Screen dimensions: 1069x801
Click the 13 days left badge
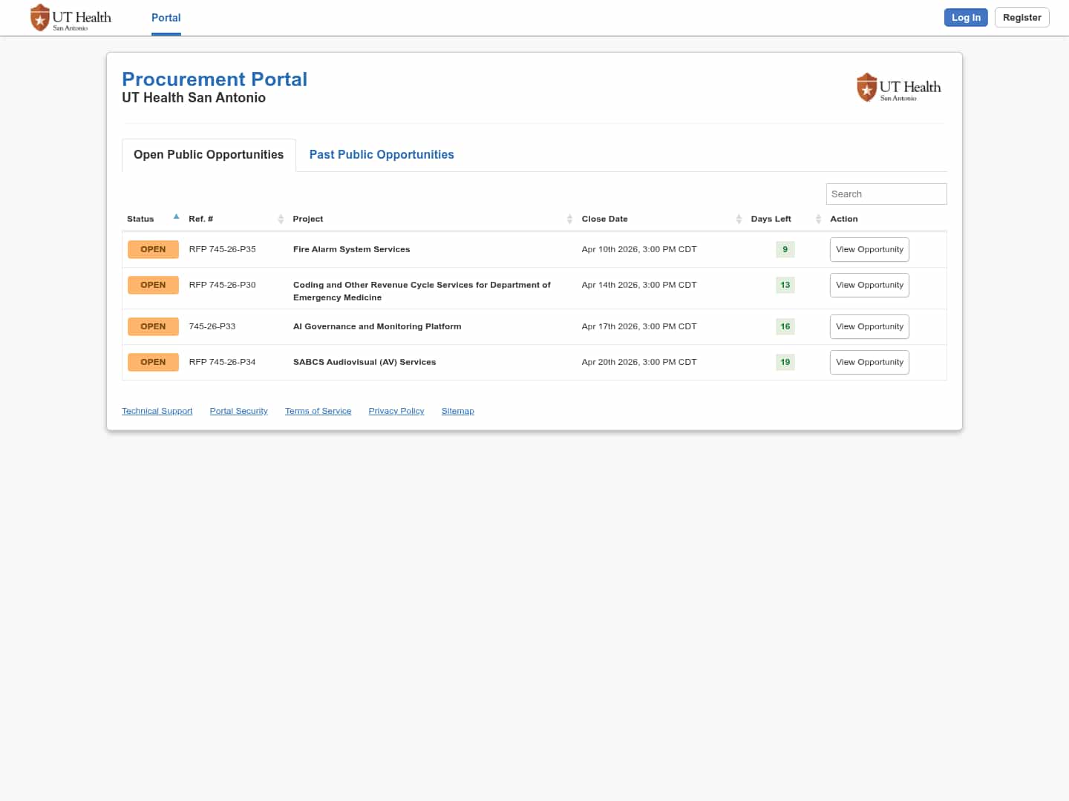point(785,285)
